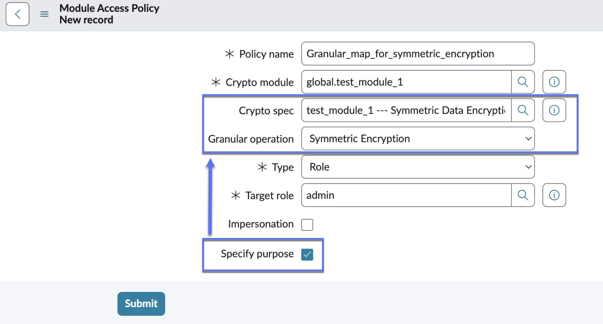Click the Impersonation field label

pos(261,224)
